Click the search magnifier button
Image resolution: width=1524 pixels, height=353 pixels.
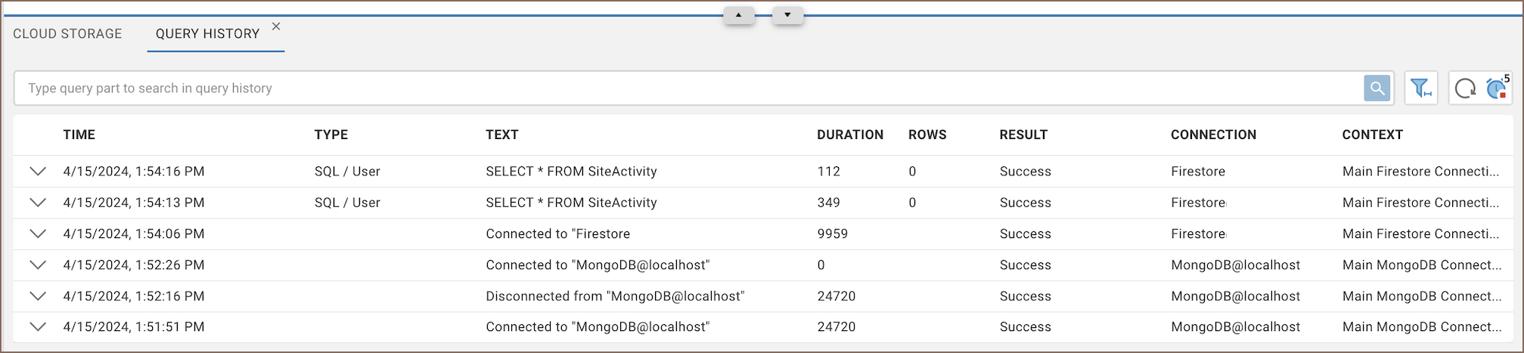[x=1377, y=88]
